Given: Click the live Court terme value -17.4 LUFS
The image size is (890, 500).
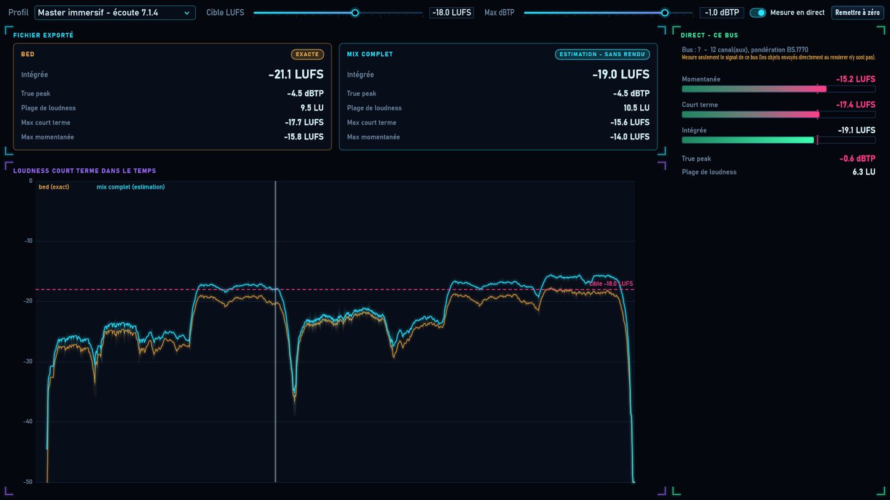Looking at the screenshot, I should pos(856,105).
